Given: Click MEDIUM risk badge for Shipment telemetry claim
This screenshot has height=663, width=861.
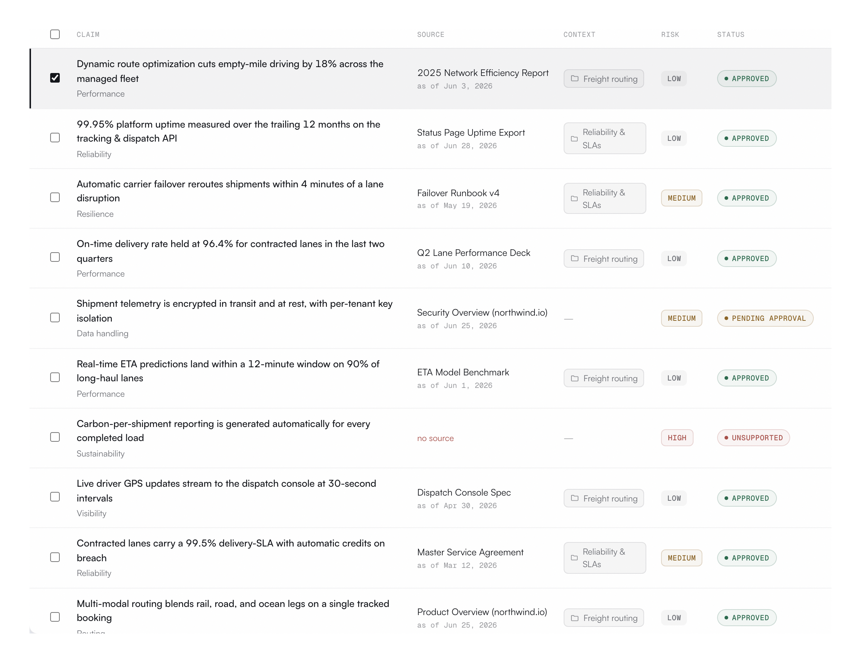Looking at the screenshot, I should tap(682, 319).
